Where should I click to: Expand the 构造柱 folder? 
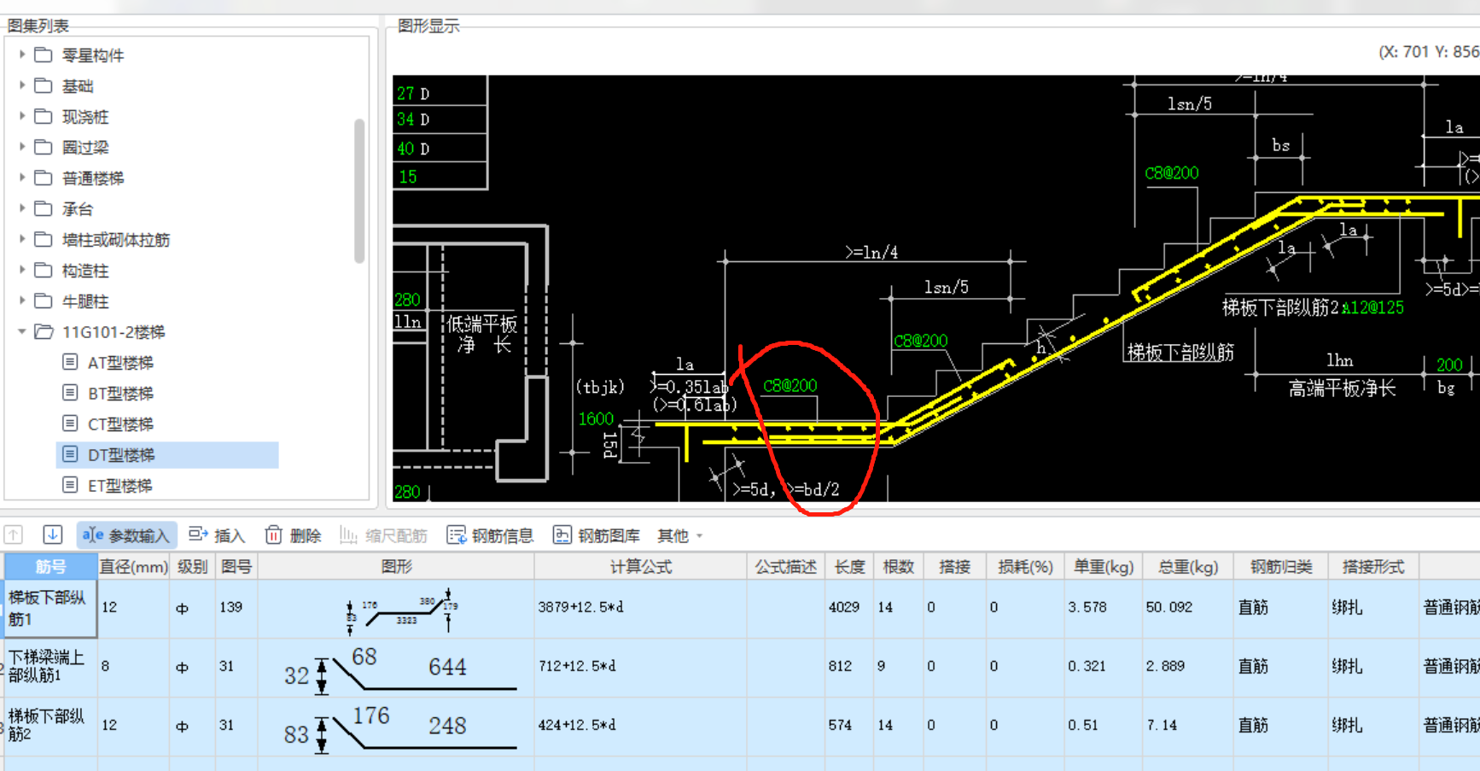click(x=22, y=270)
